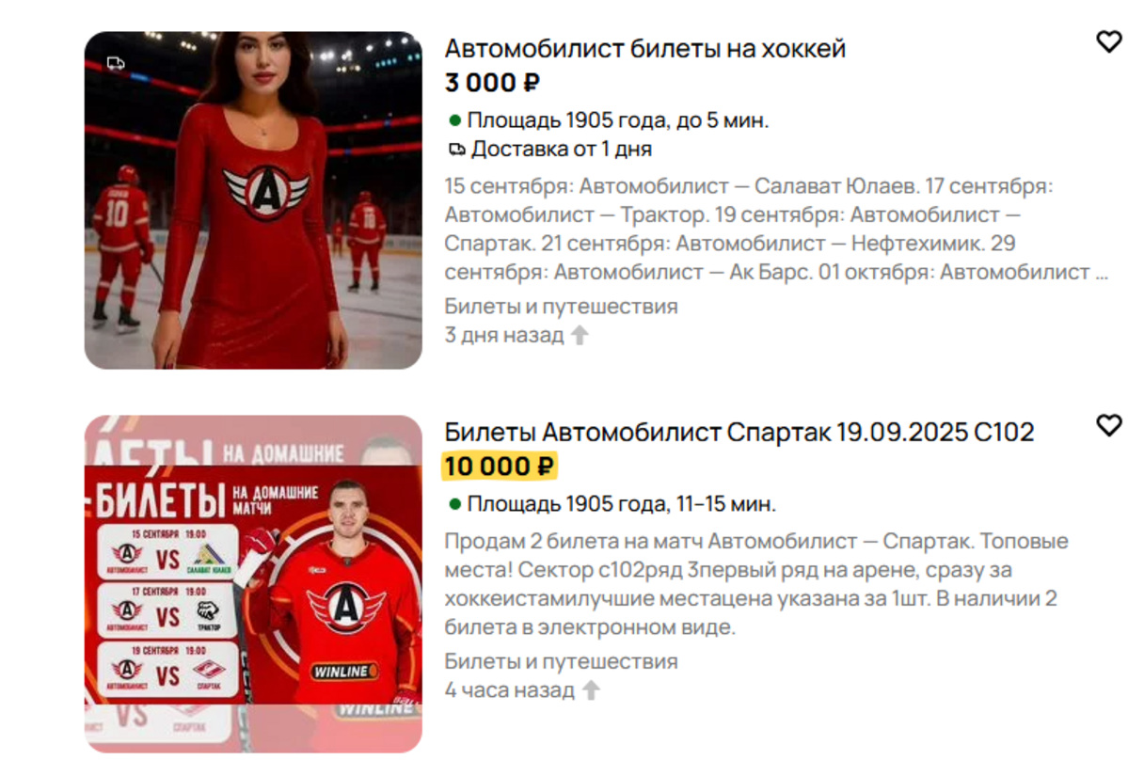The width and height of the screenshot is (1128, 776).
Task: Click description starting "15 сентября: Автомобилист"
Action: pos(775,230)
